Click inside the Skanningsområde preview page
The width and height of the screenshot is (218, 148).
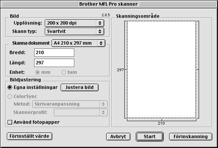162,70
